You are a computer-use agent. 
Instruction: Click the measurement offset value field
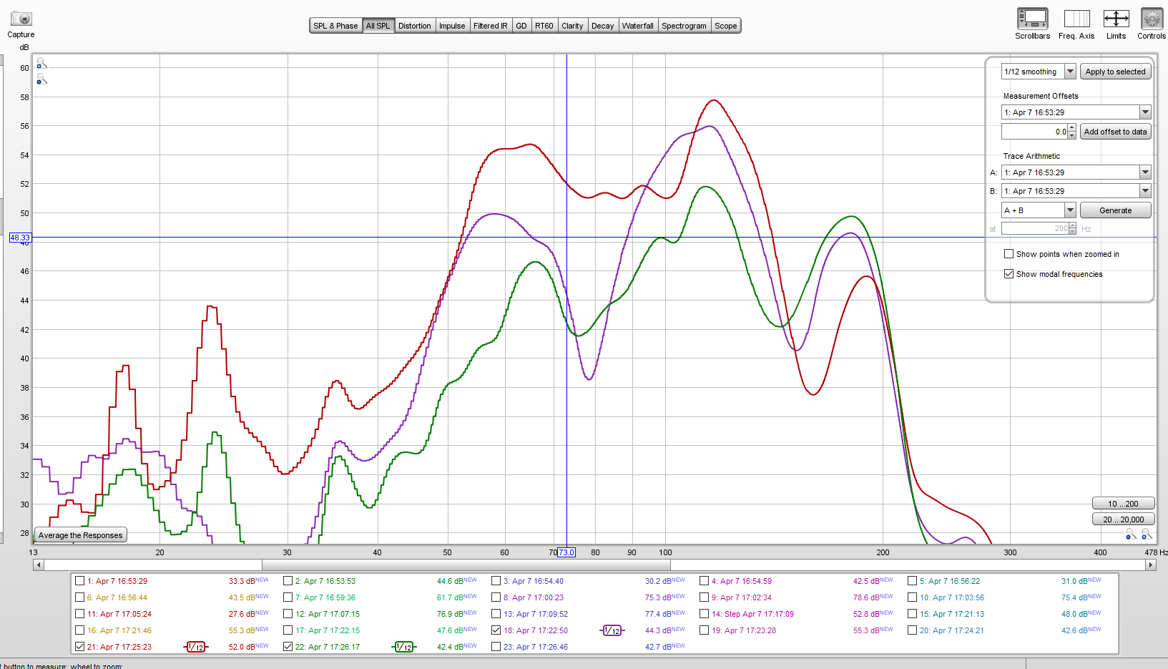pyautogui.click(x=1034, y=132)
